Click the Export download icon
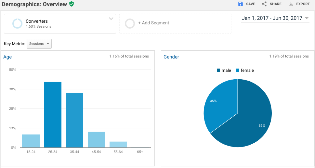315x168 pixels. (x=291, y=4)
